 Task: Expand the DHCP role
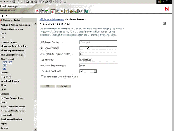(x=3, y=33)
